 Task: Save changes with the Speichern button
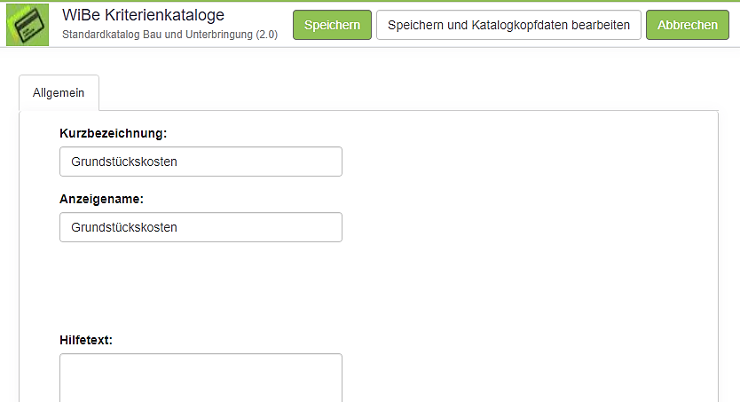332,25
